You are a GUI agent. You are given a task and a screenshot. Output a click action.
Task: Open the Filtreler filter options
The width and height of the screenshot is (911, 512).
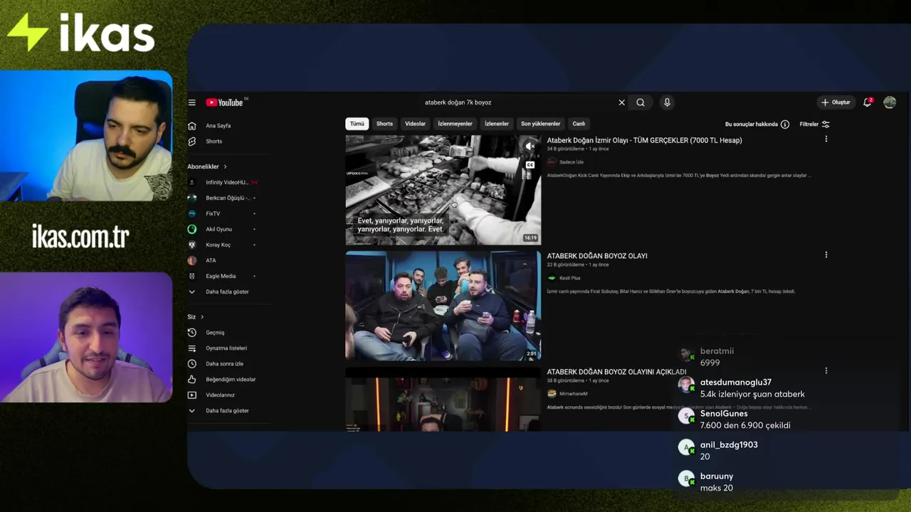click(815, 124)
